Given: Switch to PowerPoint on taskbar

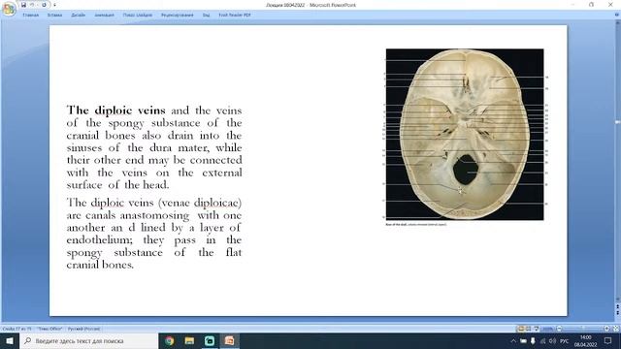Looking at the screenshot, I should (229, 340).
